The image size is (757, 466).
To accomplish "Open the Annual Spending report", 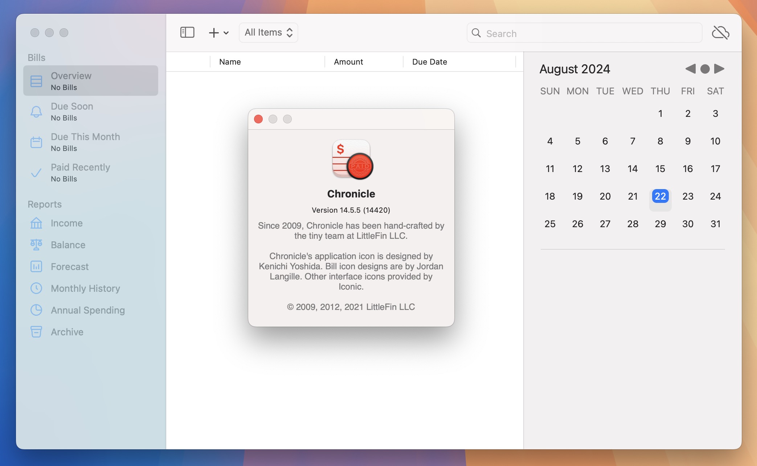I will [x=91, y=310].
